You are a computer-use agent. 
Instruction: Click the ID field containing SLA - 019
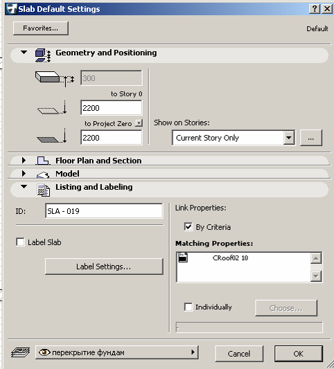(x=104, y=211)
